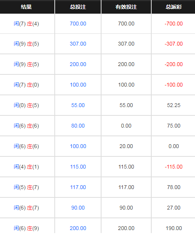Select the 闲(5) 庄(7) result cell

[26, 187]
